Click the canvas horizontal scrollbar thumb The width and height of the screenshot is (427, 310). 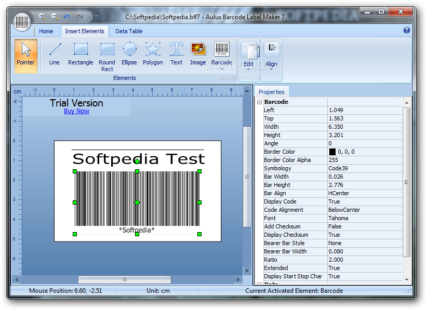[x=125, y=279]
